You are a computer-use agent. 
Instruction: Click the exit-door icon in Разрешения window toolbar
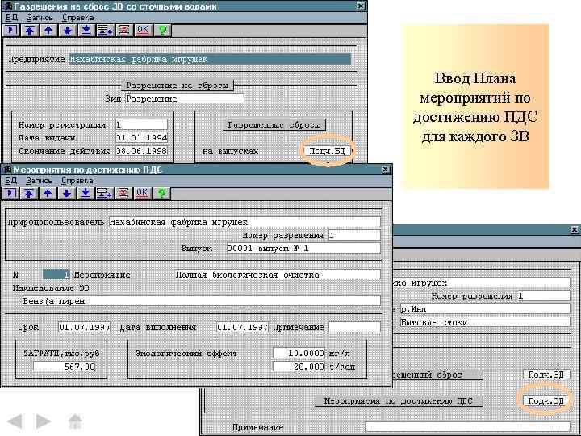tap(11, 30)
